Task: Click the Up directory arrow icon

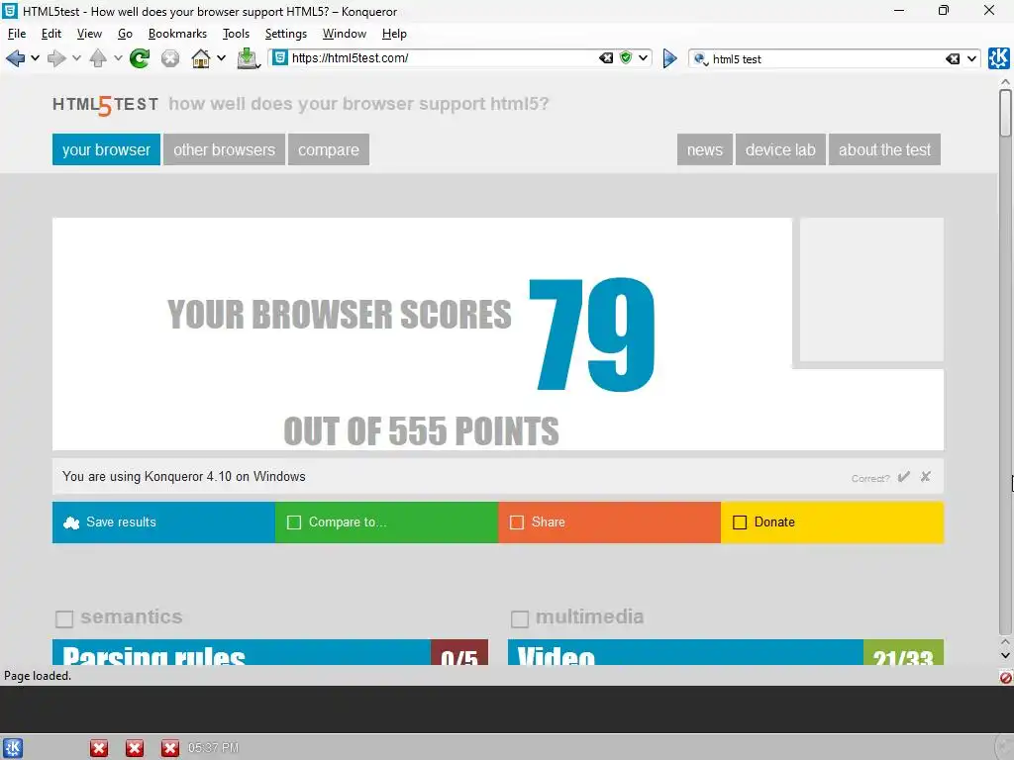Action: coord(98,58)
